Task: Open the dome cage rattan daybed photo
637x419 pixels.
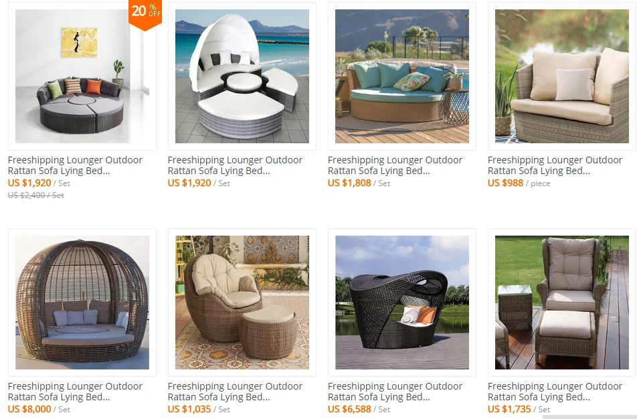Action: pos(82,303)
